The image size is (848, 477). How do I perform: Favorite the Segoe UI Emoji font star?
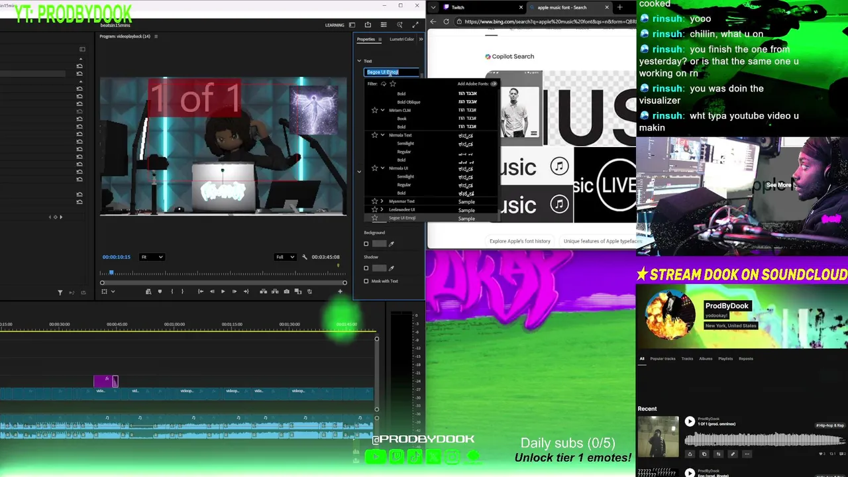click(x=374, y=218)
